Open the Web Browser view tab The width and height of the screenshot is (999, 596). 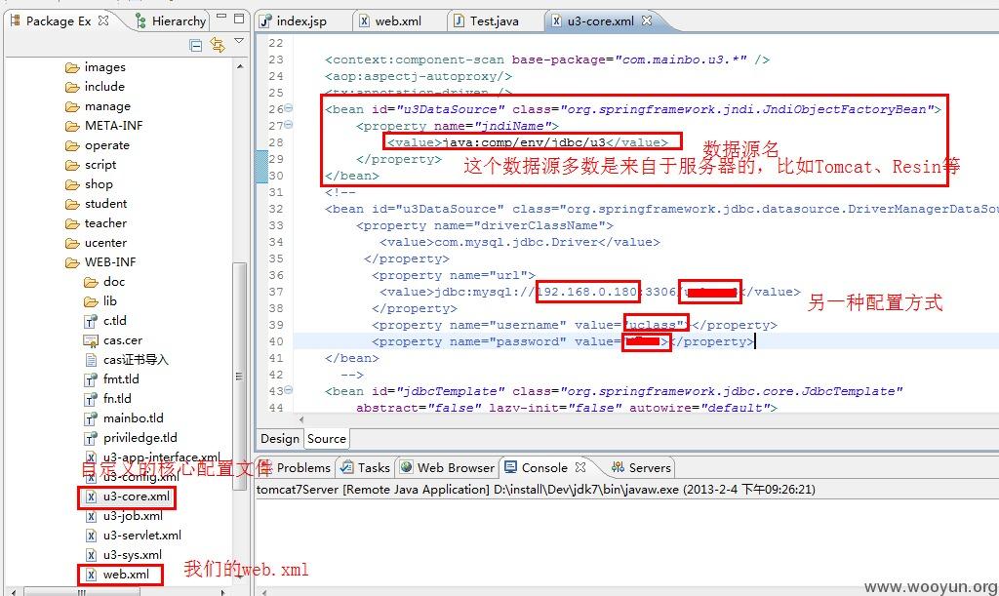pyautogui.click(x=447, y=468)
